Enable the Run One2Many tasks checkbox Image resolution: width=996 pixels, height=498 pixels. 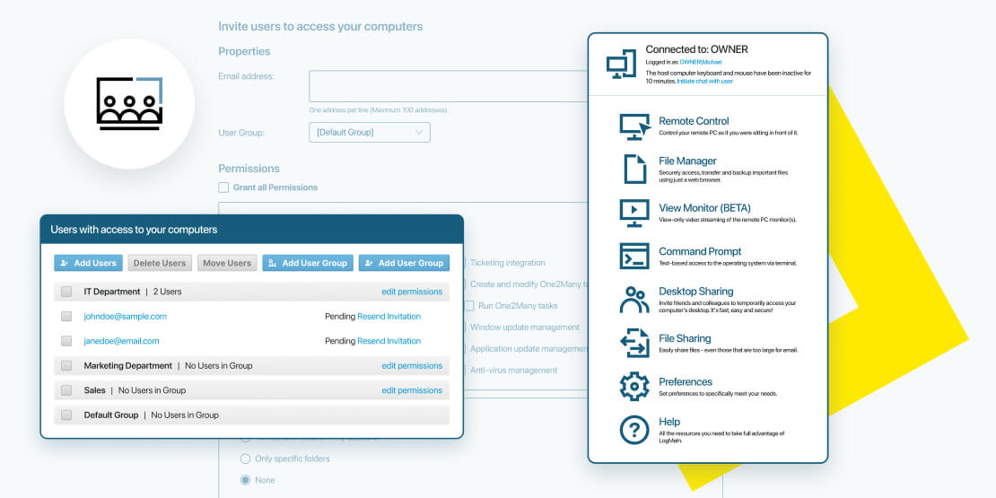[468, 306]
